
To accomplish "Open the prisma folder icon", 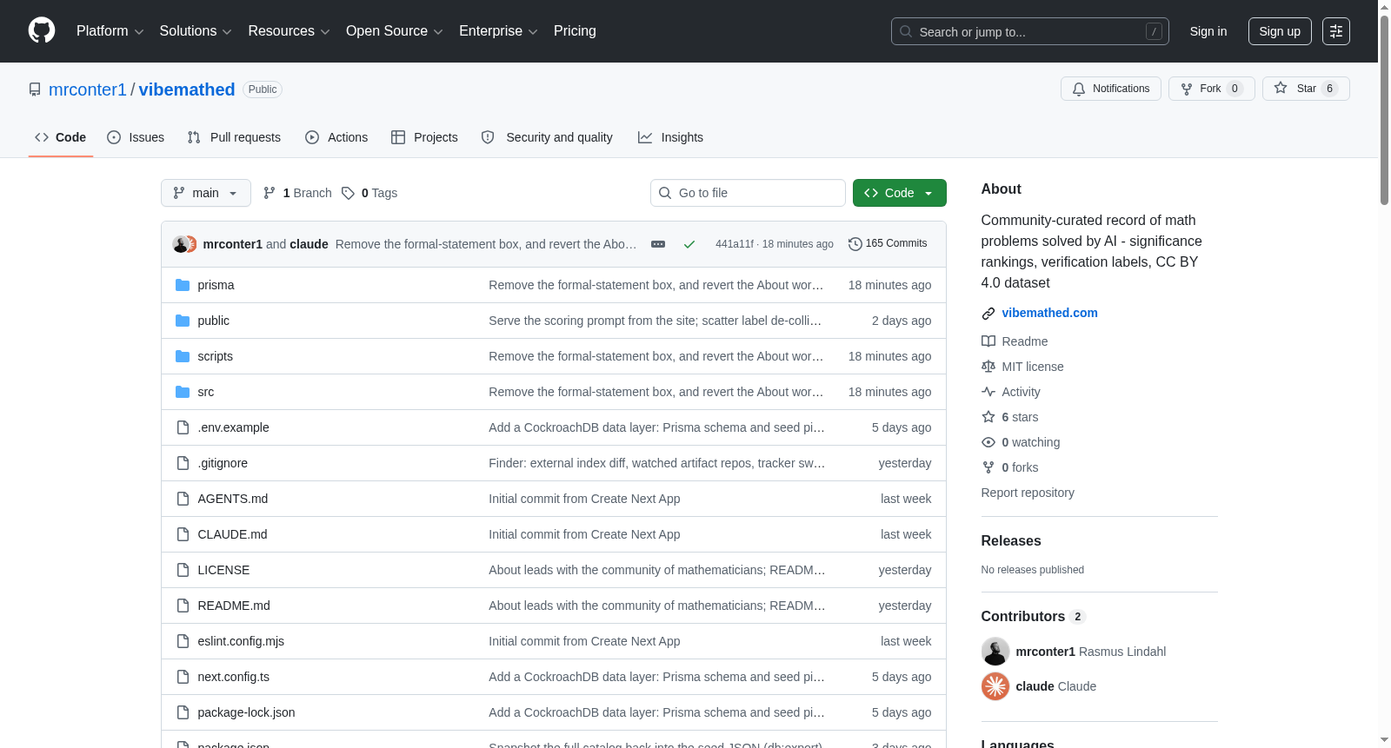I will (x=183, y=285).
